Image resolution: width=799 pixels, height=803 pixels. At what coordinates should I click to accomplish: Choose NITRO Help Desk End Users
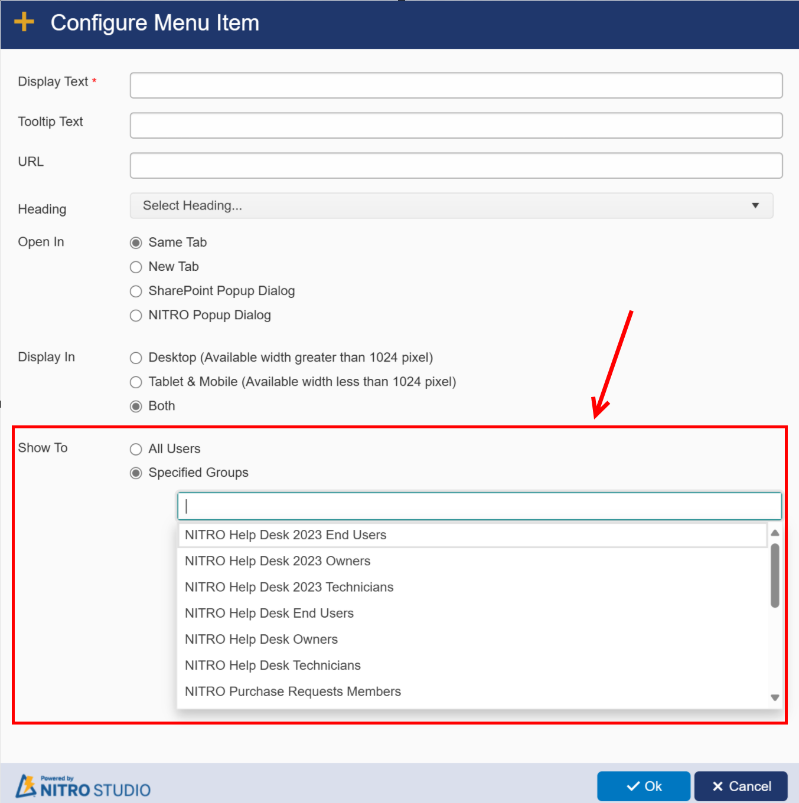click(x=472, y=613)
